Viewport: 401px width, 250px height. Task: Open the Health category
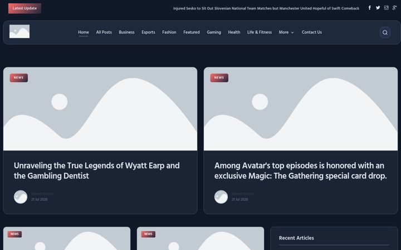pyautogui.click(x=234, y=32)
